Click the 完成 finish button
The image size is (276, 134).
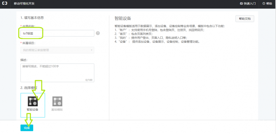27,128
